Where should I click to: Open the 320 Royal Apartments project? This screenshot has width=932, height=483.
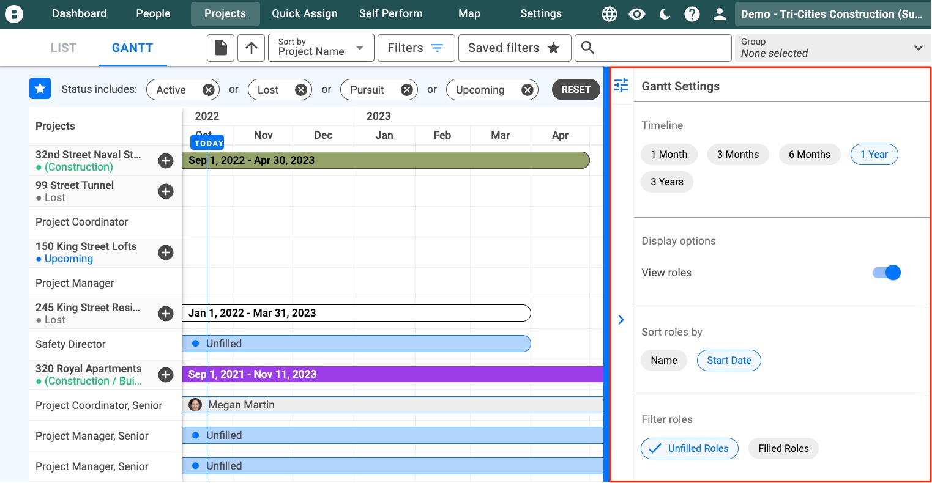coord(89,369)
